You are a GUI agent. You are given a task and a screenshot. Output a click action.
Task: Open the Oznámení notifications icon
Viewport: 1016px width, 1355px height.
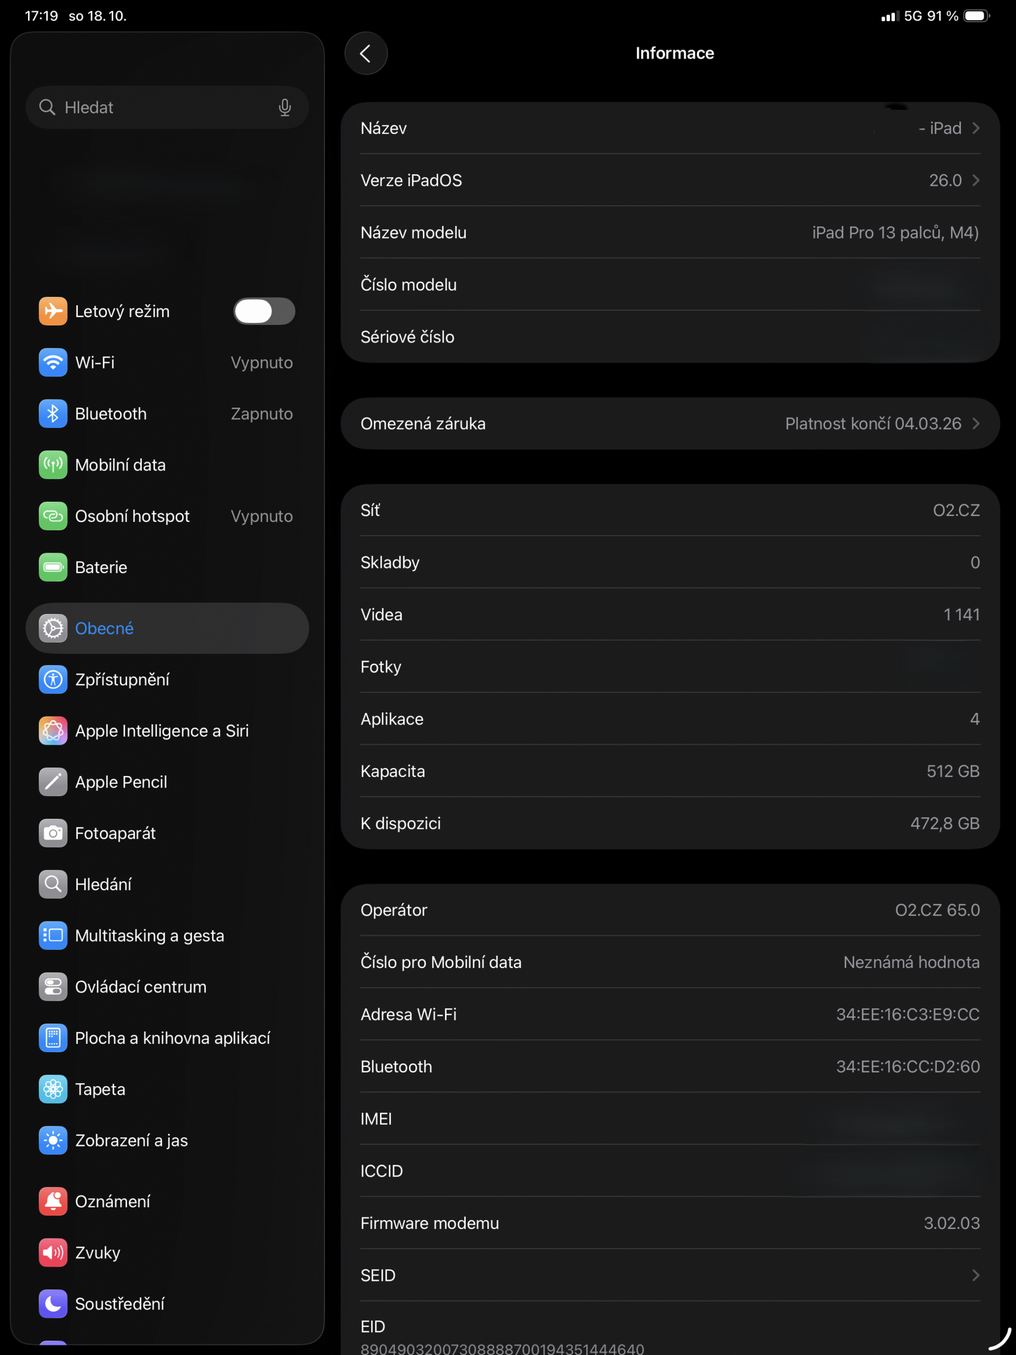point(53,1202)
